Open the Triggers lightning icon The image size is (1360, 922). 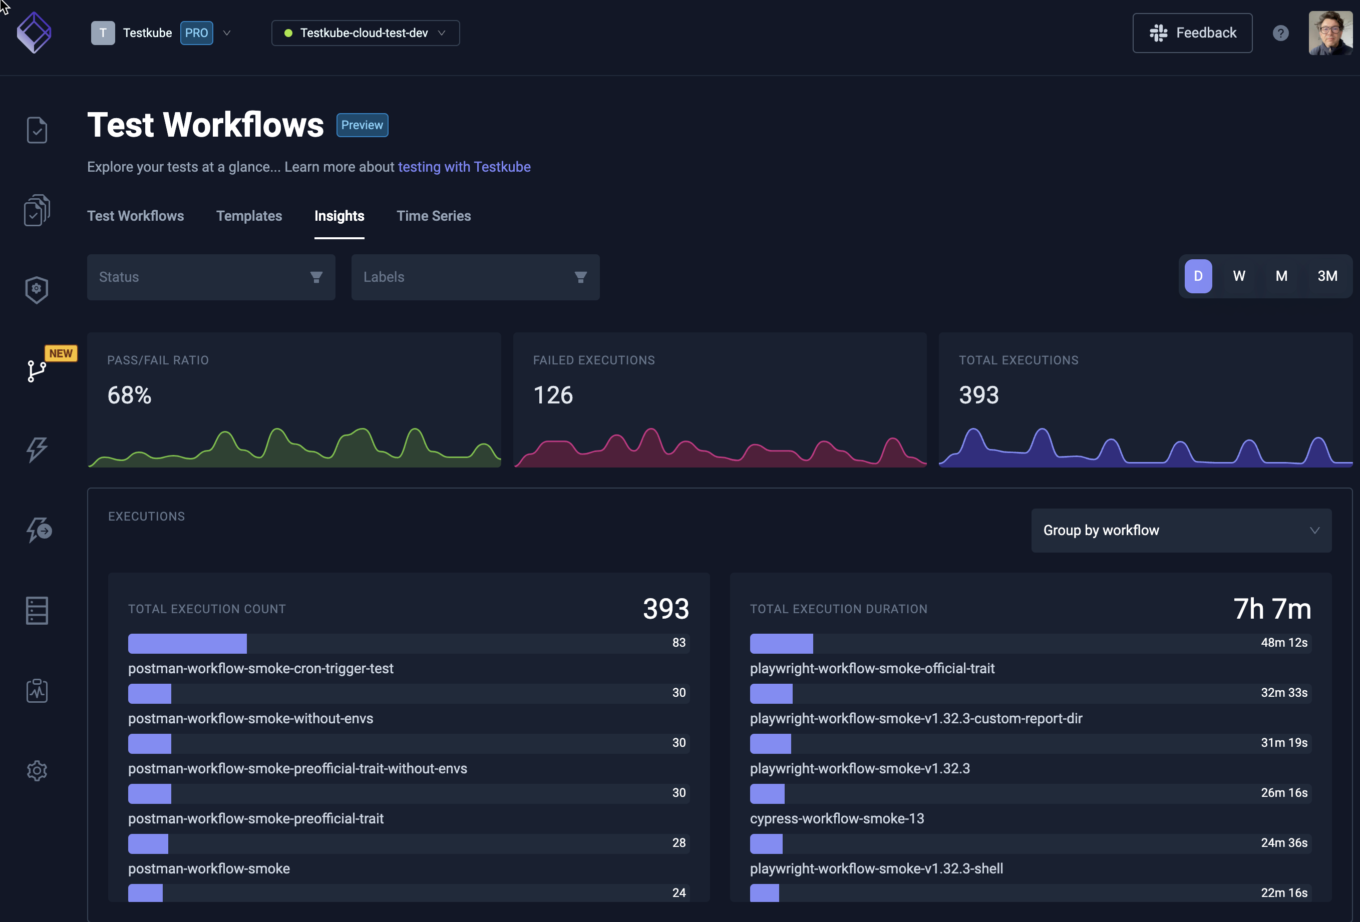click(37, 449)
